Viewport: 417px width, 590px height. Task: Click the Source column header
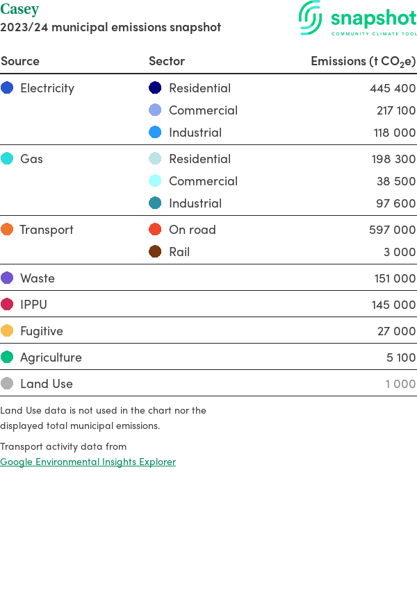pos(20,61)
